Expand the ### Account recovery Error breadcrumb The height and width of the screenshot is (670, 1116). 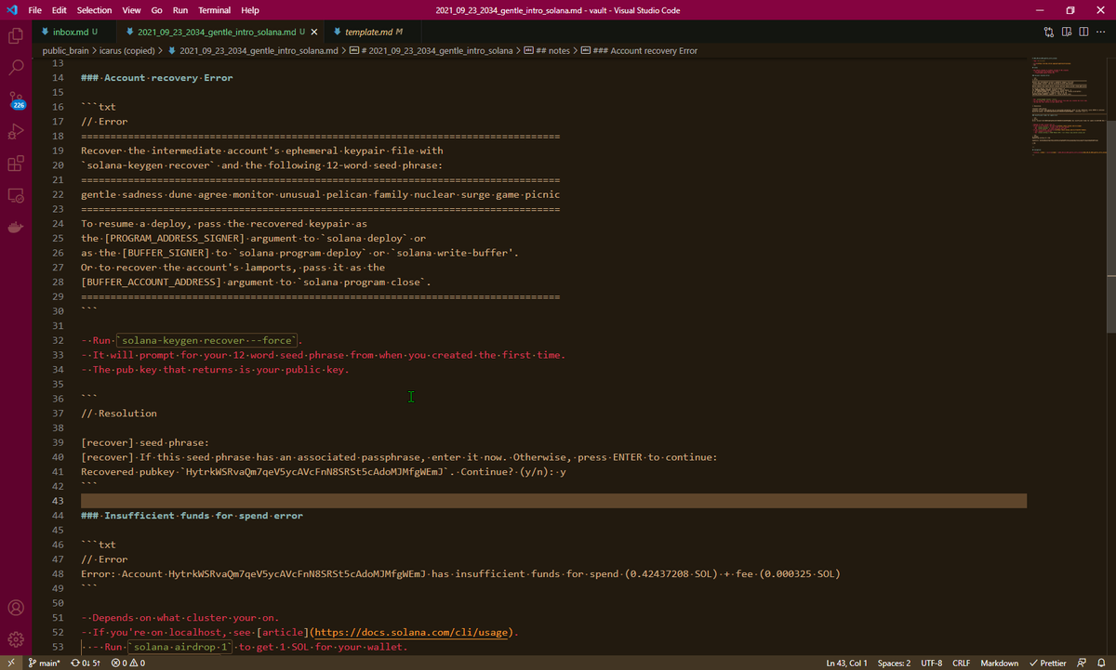[639, 50]
